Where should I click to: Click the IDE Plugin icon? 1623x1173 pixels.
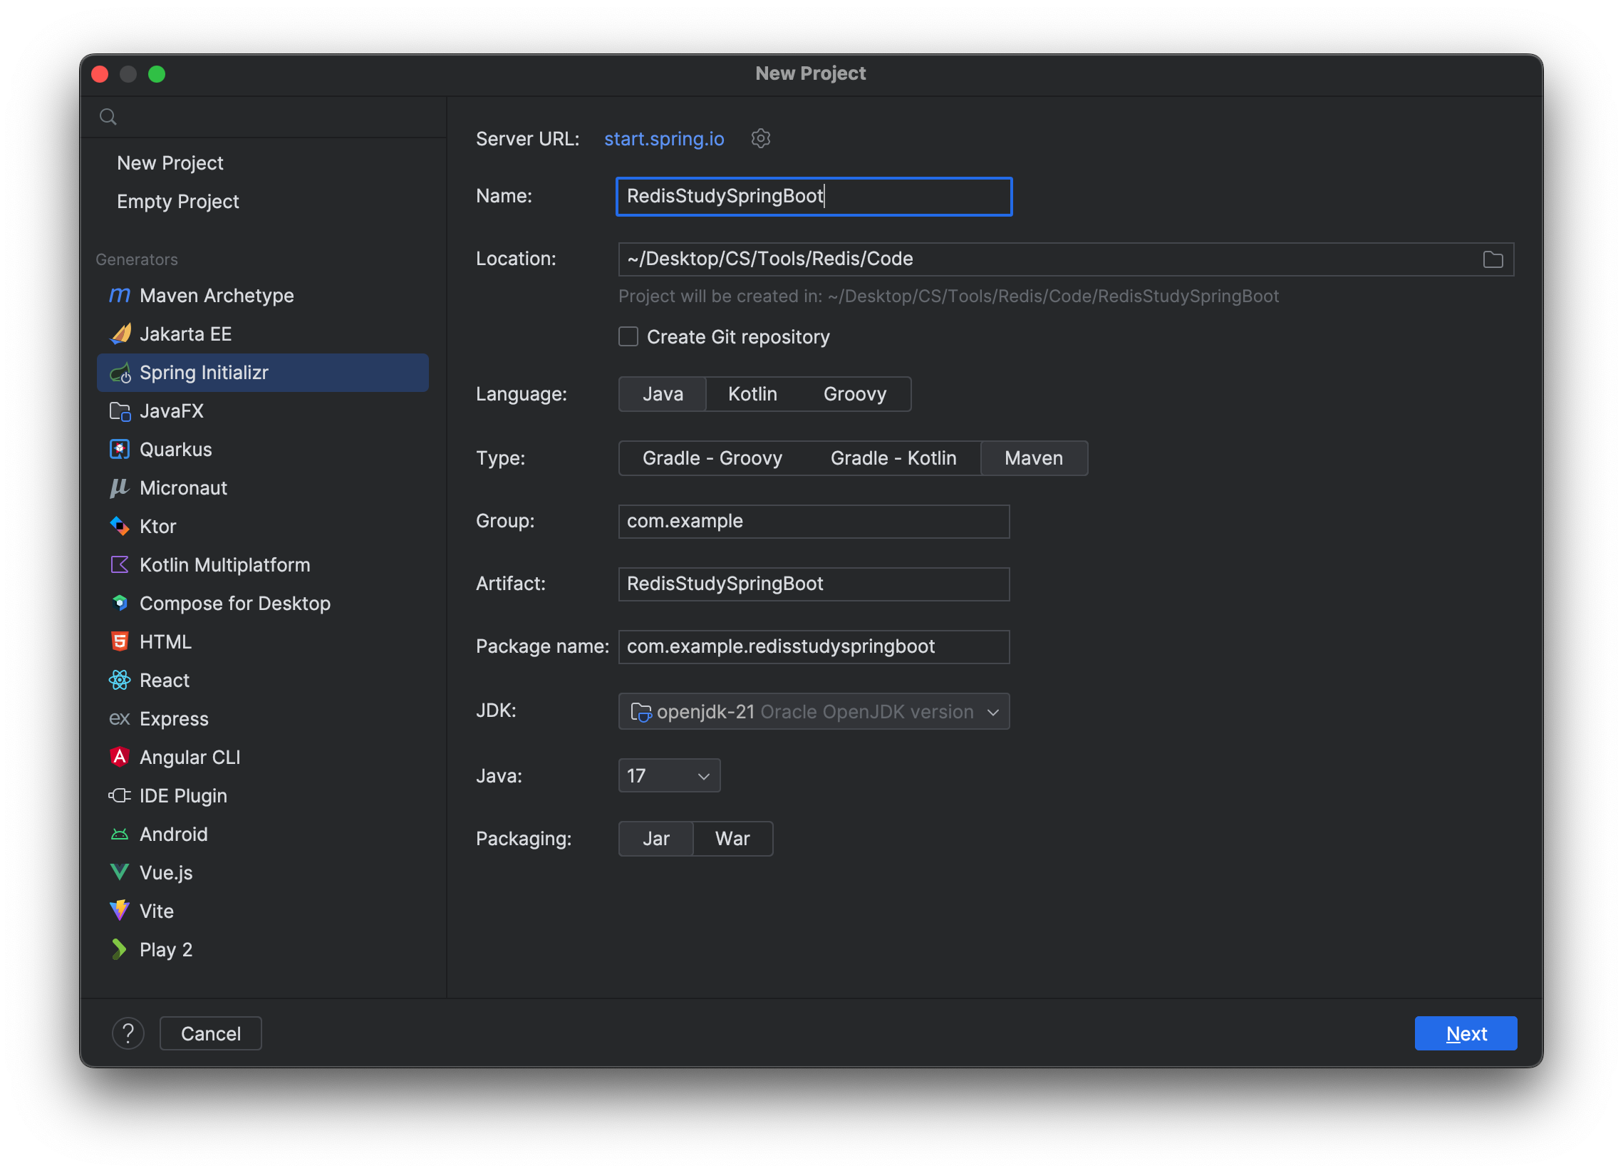coord(120,795)
